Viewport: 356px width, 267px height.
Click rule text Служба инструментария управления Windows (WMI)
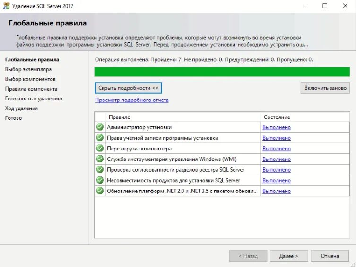172,159
